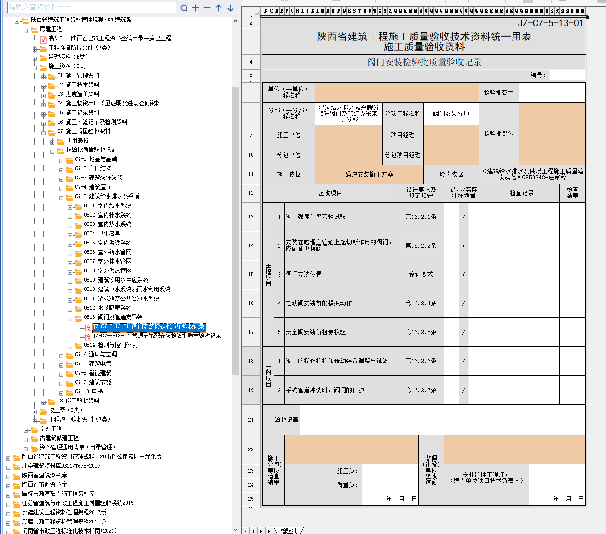Screen dimensions: 606x534
Task: Click the 锅炉安装施工方案 cell
Action: 369,175
